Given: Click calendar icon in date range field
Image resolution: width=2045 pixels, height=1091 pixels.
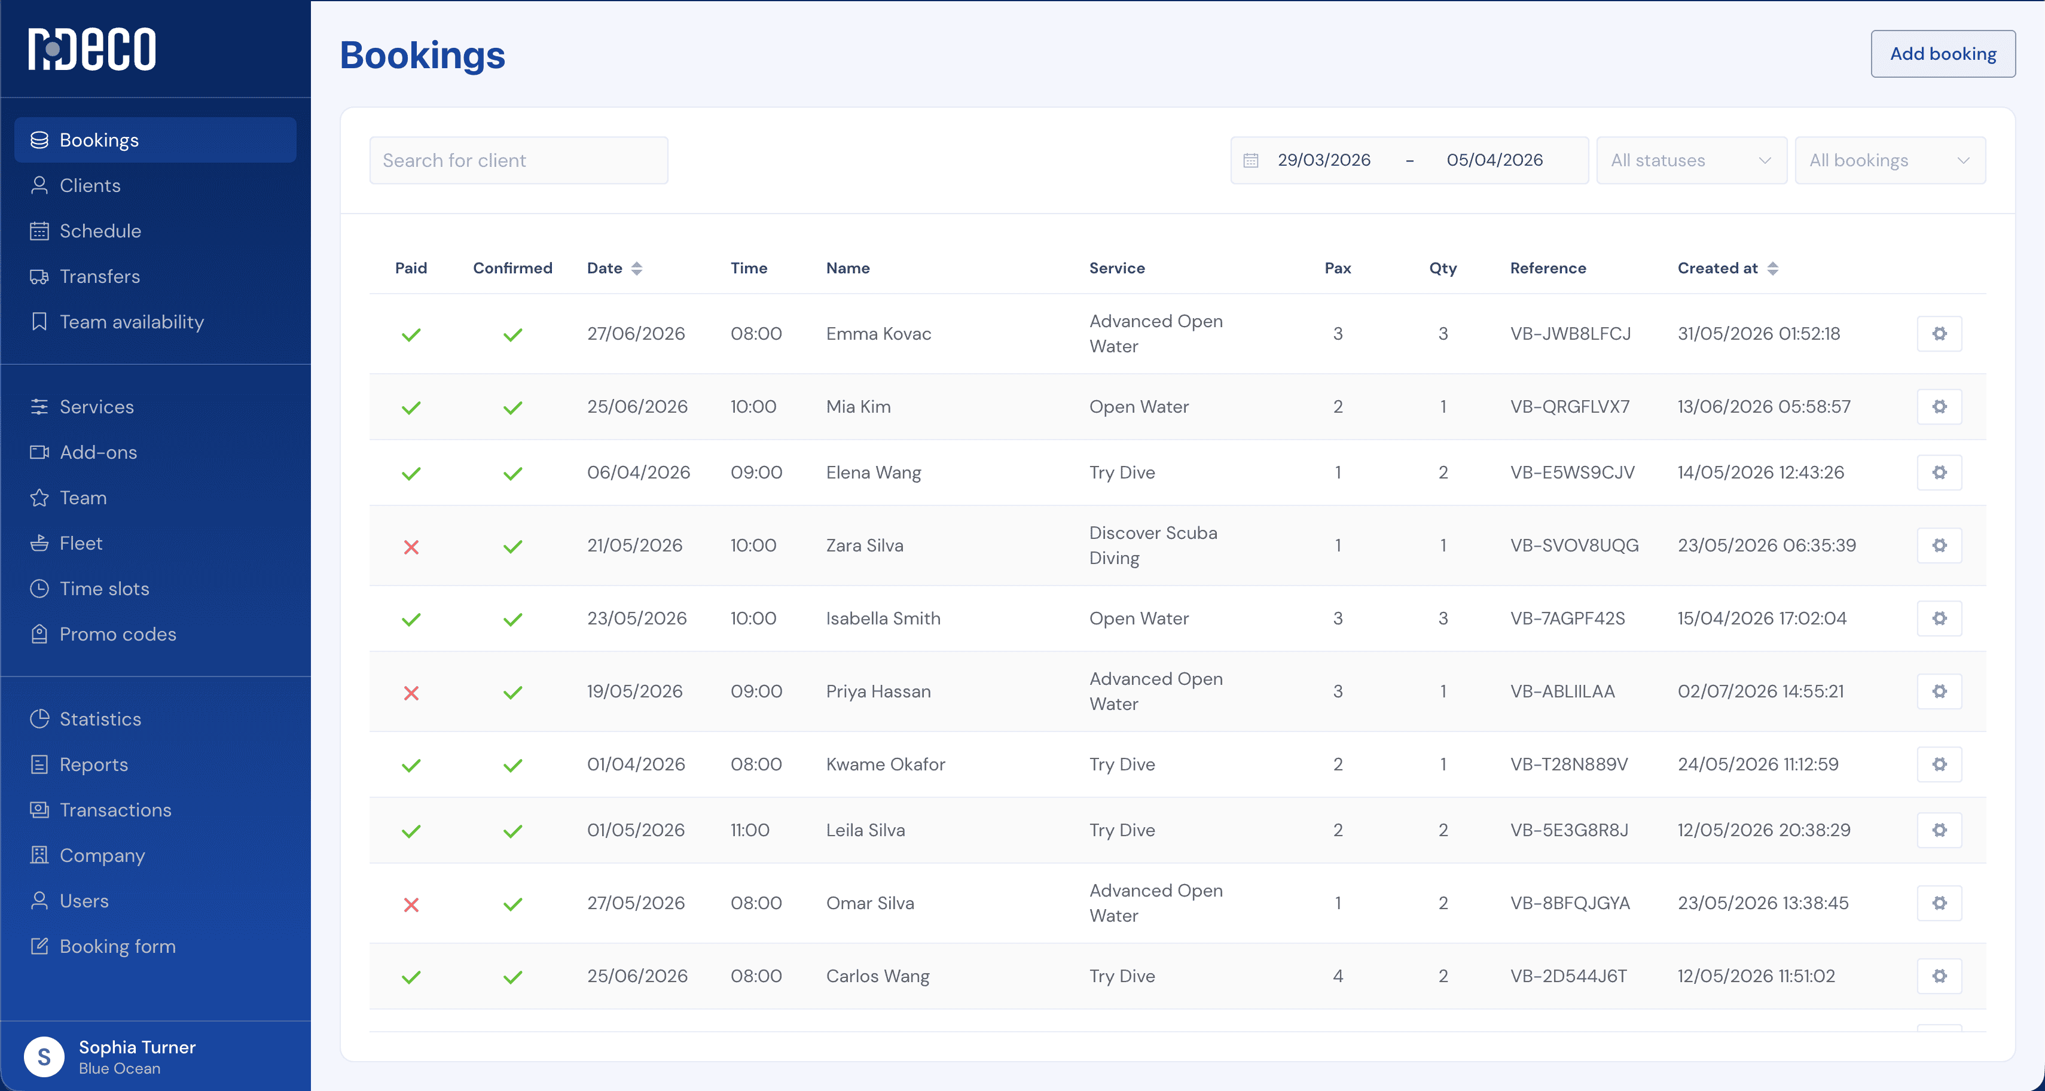Looking at the screenshot, I should click(1251, 160).
